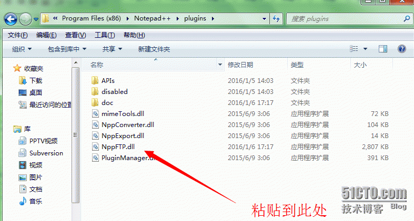The image size is (414, 221).
Task: Select Notepad++ in address path
Action: click(153, 18)
